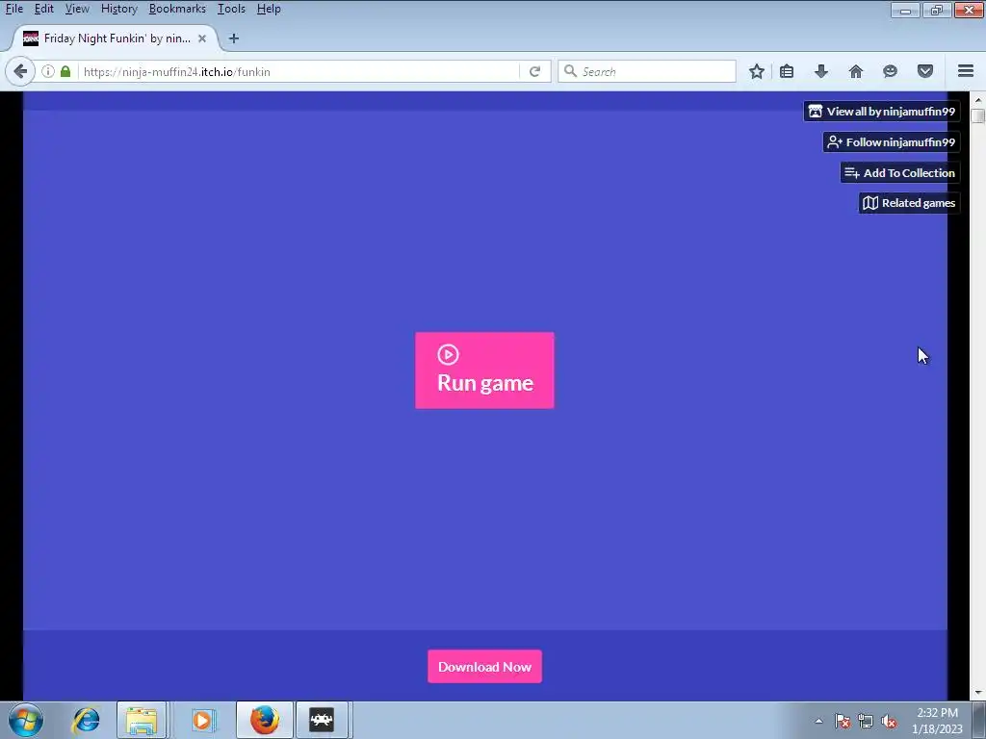Click the muted volume tray icon
This screenshot has width=986, height=739.
[889, 721]
